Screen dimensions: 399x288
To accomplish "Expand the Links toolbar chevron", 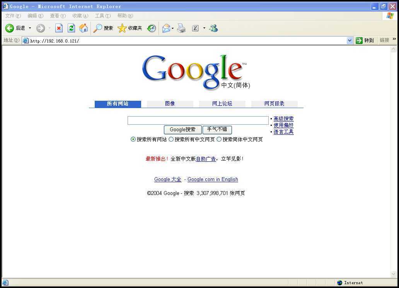I will (394, 39).
